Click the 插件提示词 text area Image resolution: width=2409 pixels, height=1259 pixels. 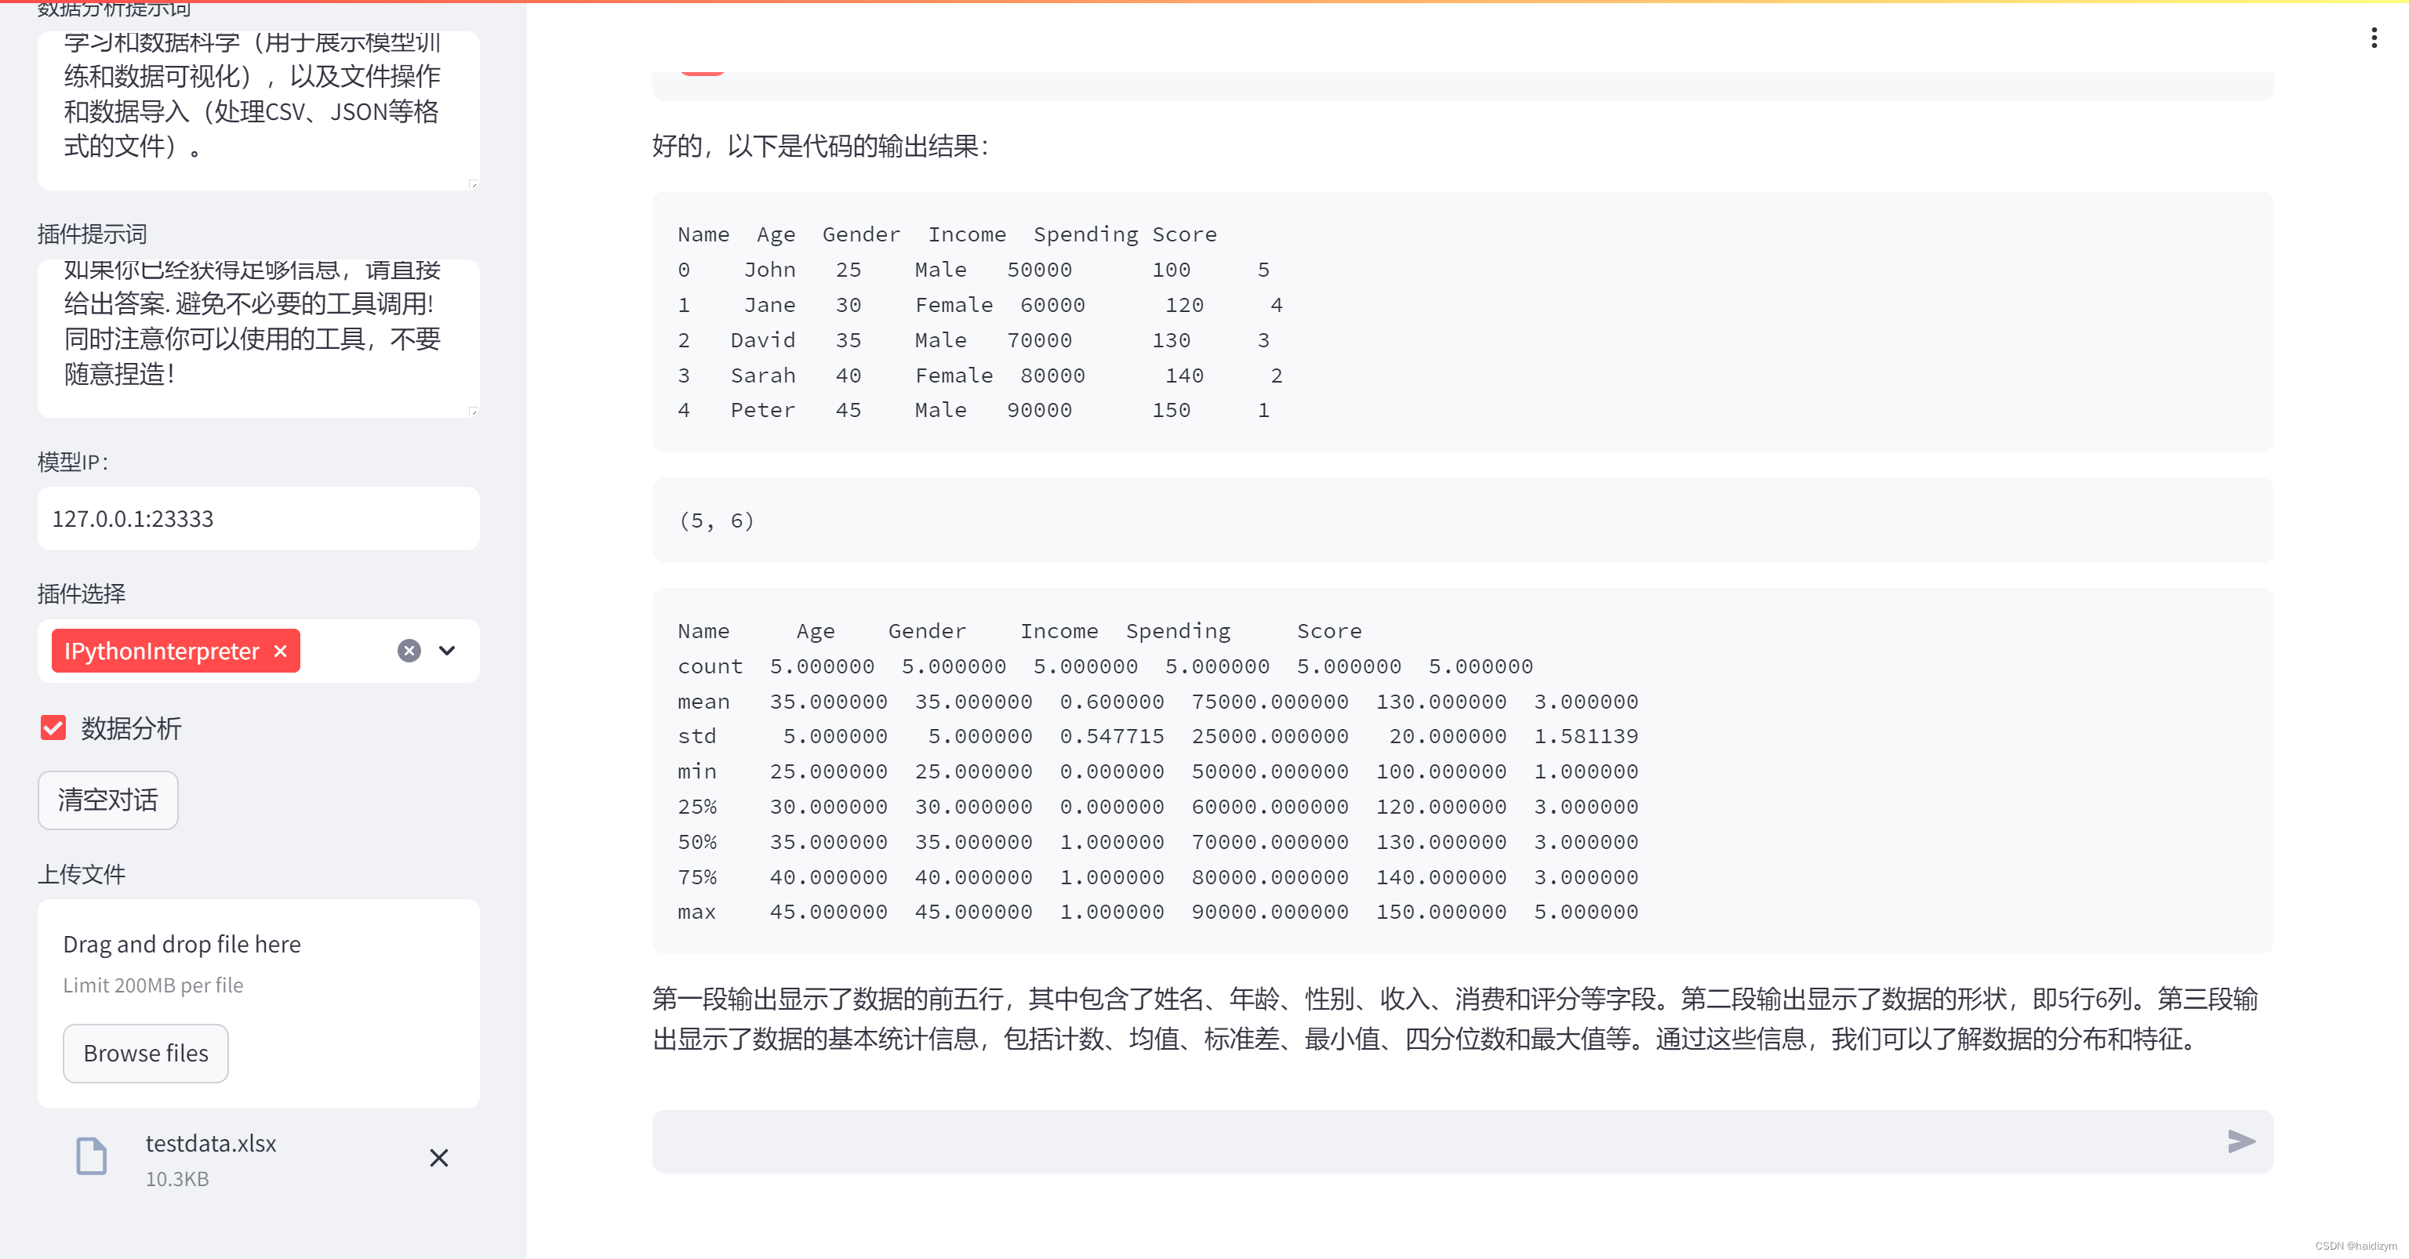coord(258,339)
